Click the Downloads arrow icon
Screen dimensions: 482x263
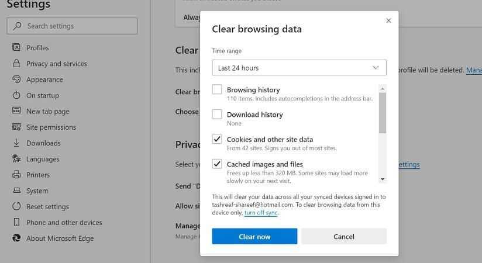tap(16, 143)
